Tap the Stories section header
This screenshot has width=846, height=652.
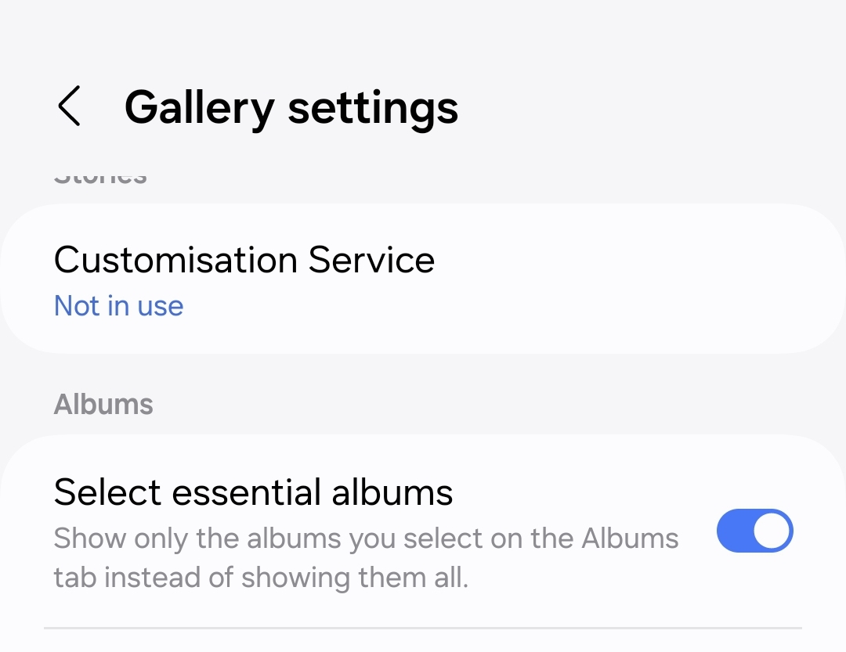pyautogui.click(x=100, y=175)
